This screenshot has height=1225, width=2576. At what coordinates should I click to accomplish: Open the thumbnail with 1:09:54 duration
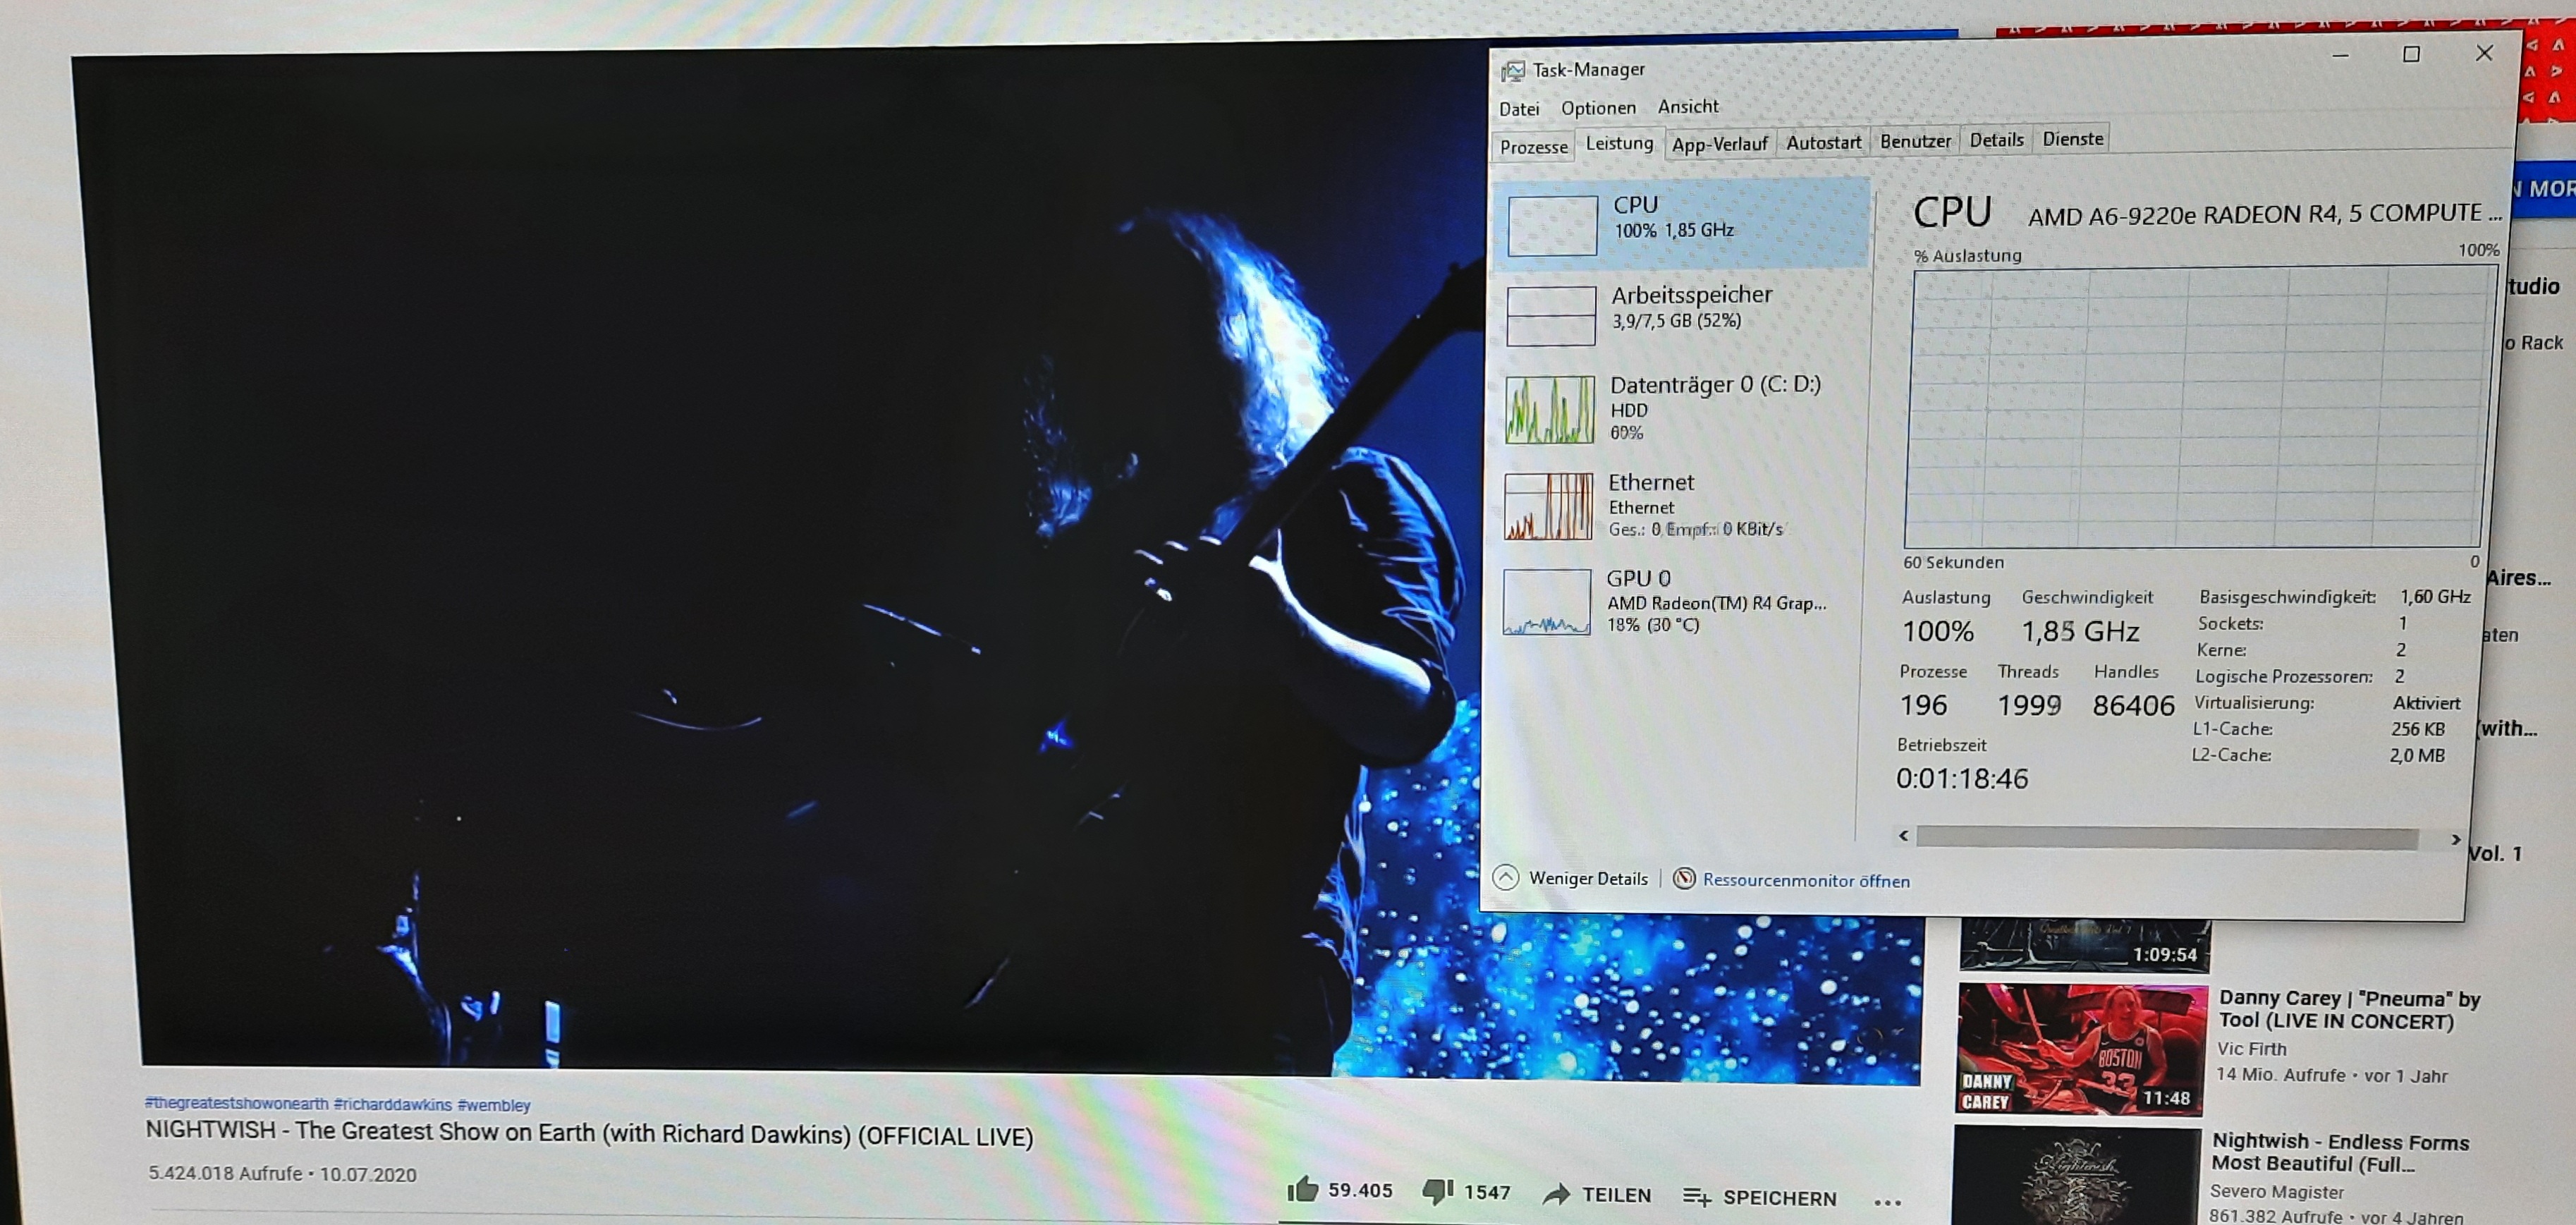click(x=2085, y=945)
